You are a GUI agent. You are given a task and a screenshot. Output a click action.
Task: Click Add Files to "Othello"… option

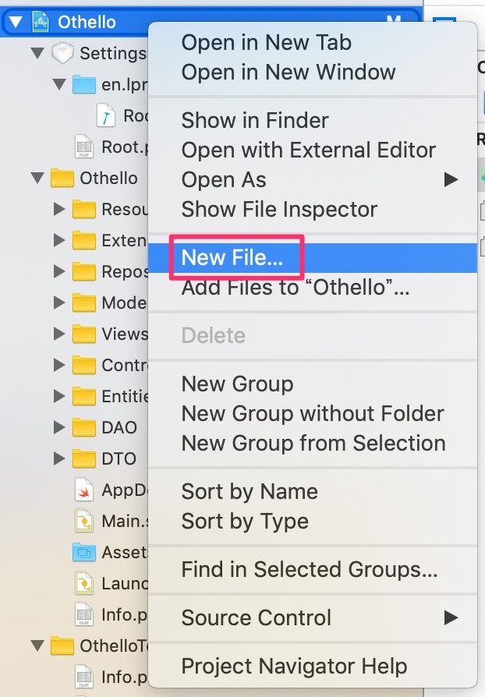[x=295, y=288]
